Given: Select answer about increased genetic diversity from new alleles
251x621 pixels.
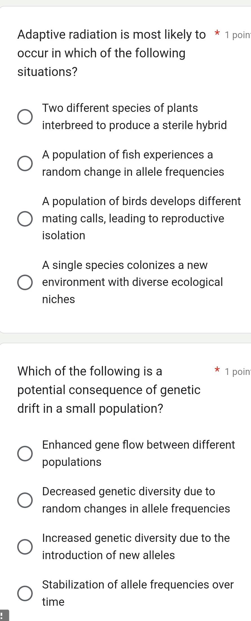Looking at the screenshot, I should pyautogui.click(x=25, y=547).
